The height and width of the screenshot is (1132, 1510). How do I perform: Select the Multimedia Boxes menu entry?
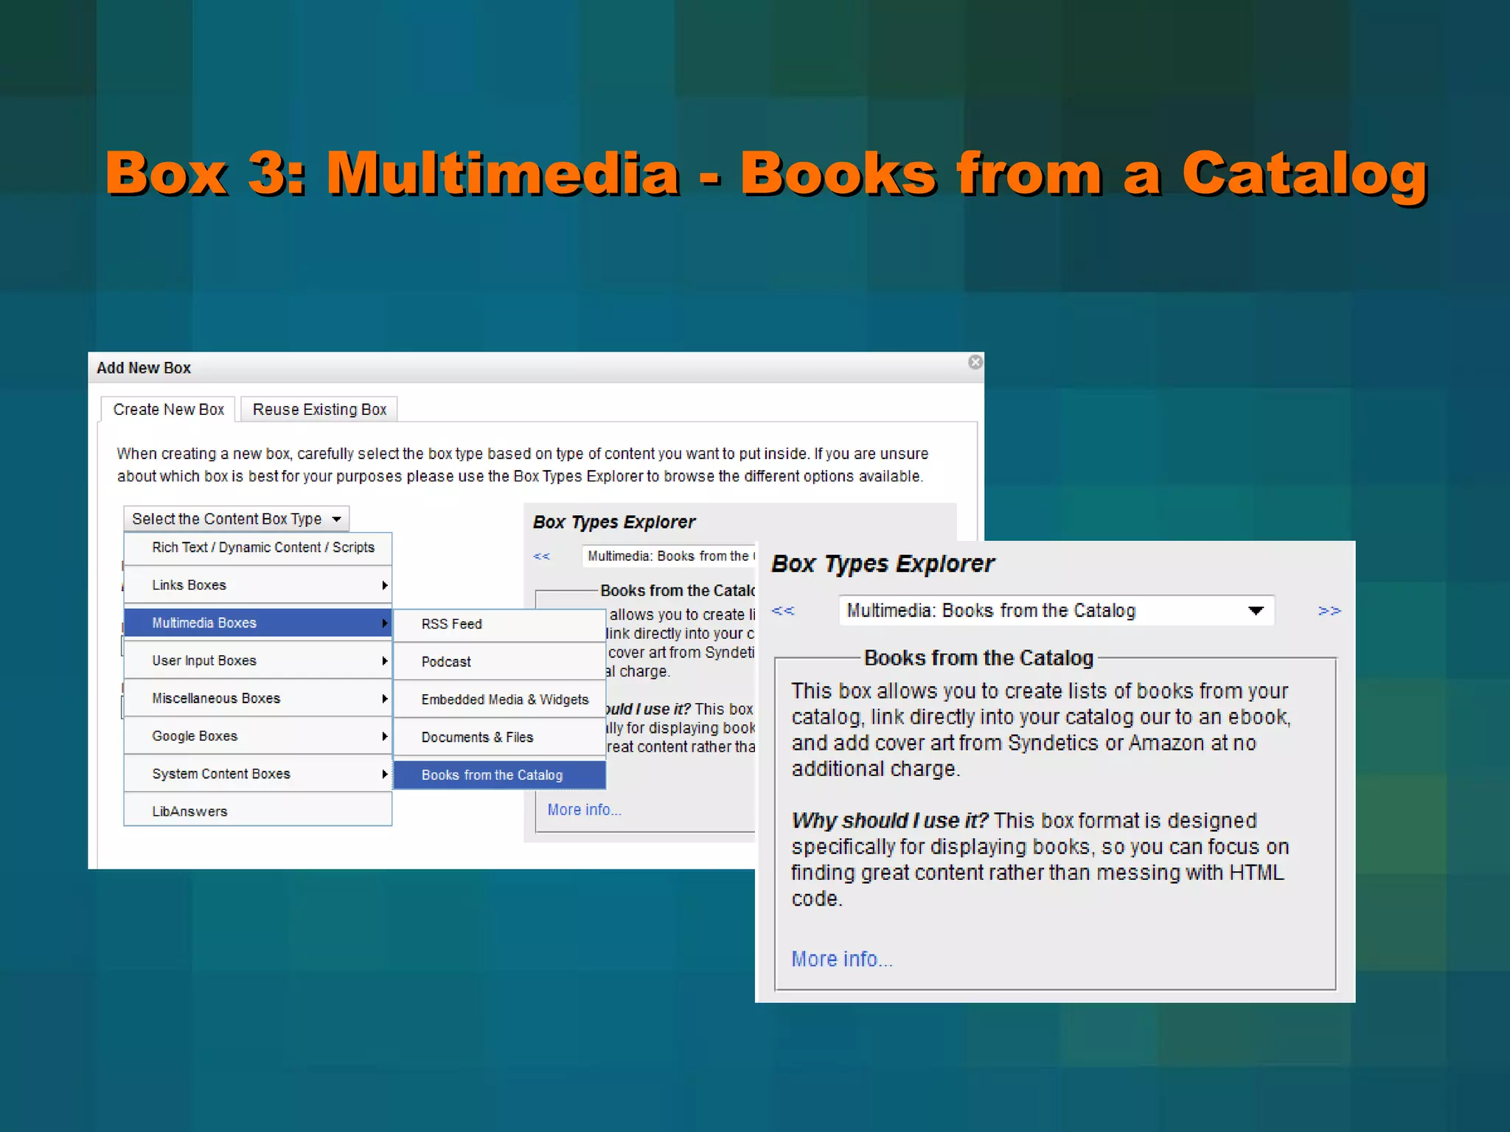(258, 623)
